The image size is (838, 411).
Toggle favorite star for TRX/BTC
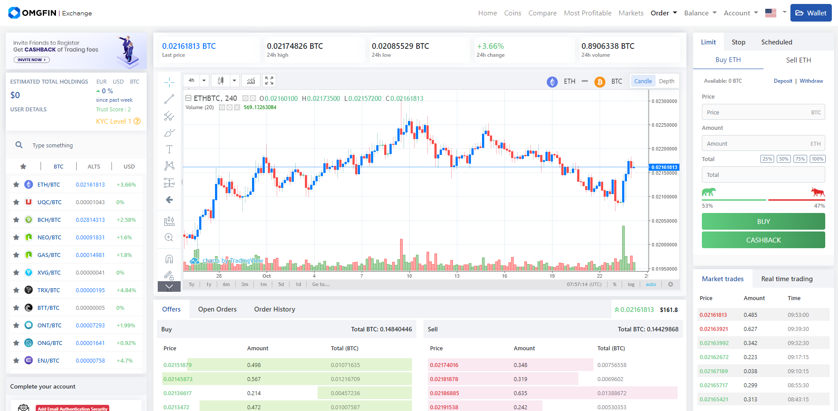(16, 290)
